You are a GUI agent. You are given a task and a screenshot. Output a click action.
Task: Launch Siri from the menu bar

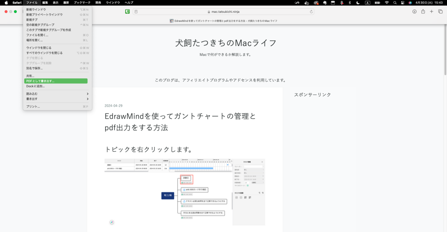click(410, 3)
